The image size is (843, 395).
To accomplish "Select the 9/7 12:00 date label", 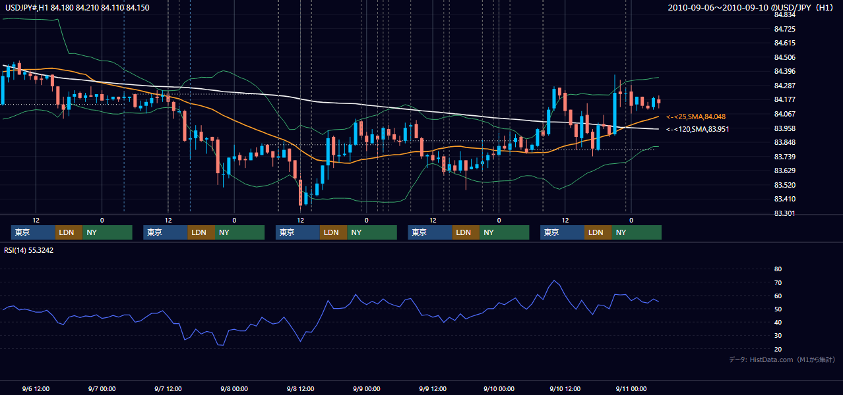I will [168, 388].
